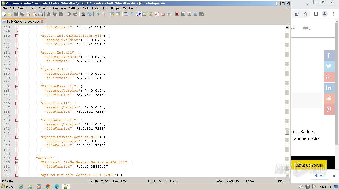Viewport: 339px width, 190px height.
Task: Toggle the indent guide toolbar button
Action: [x=139, y=14]
